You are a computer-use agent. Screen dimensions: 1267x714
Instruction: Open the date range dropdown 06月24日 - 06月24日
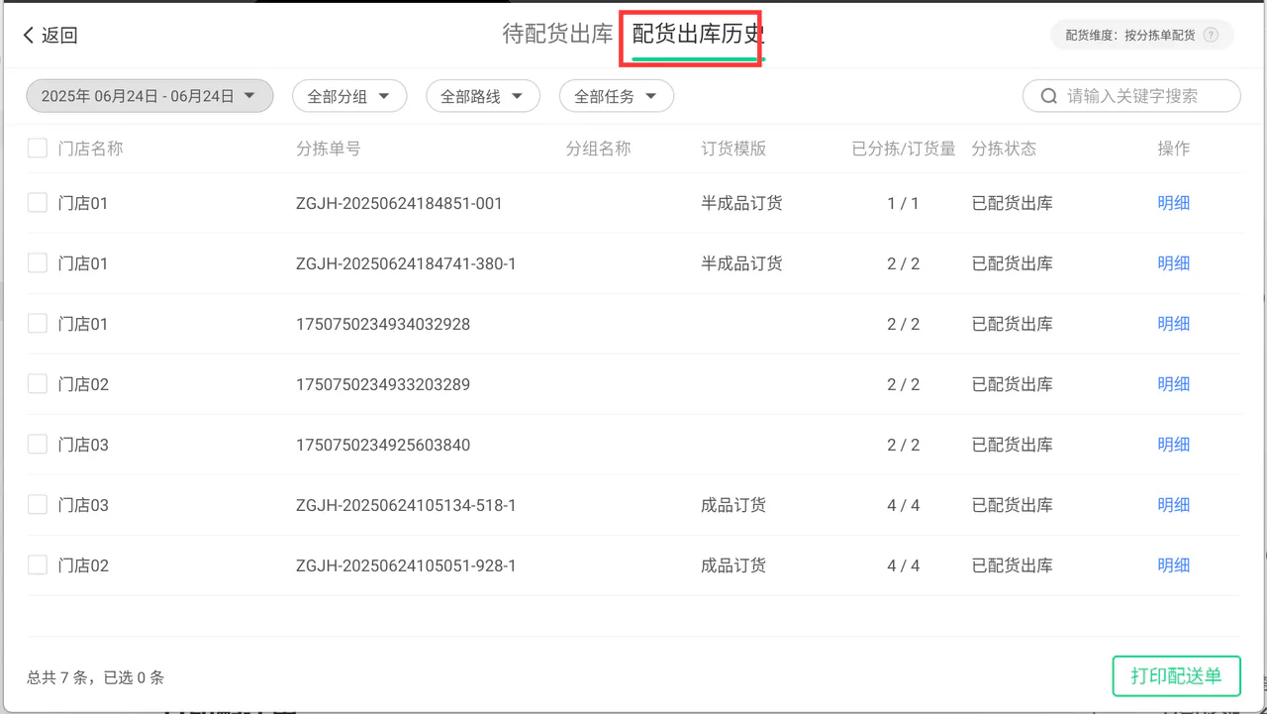(x=149, y=96)
